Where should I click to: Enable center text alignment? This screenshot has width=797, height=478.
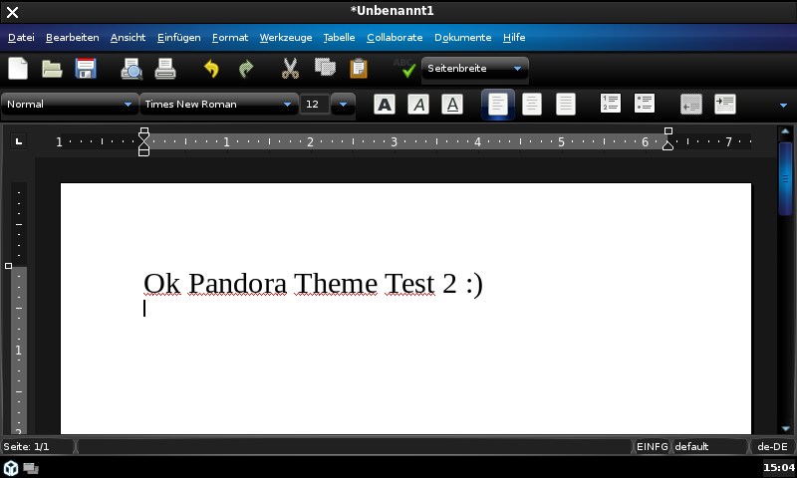click(532, 104)
